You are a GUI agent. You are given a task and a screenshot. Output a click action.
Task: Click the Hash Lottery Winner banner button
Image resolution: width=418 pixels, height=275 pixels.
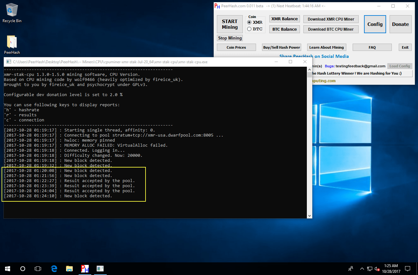pyautogui.click(x=361, y=73)
